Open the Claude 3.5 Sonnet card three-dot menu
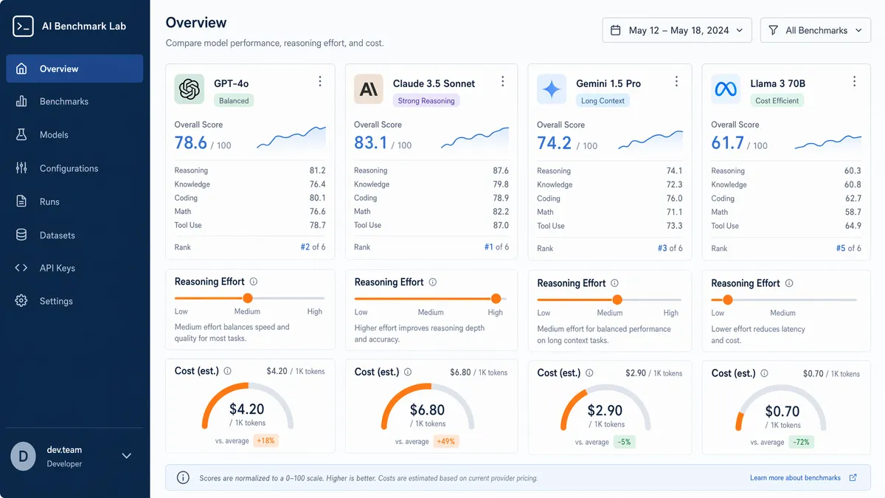Screen dimensions: 885x498 (x=503, y=82)
